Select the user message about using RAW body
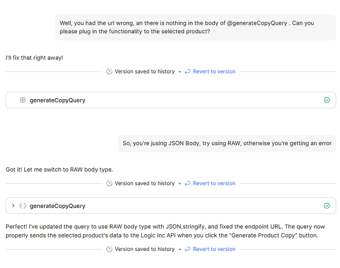The width and height of the screenshot is (340, 268). pyautogui.click(x=227, y=143)
